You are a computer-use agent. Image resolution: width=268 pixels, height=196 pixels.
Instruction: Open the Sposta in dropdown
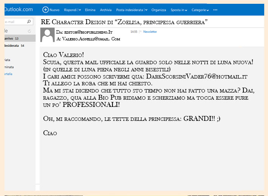(179, 10)
